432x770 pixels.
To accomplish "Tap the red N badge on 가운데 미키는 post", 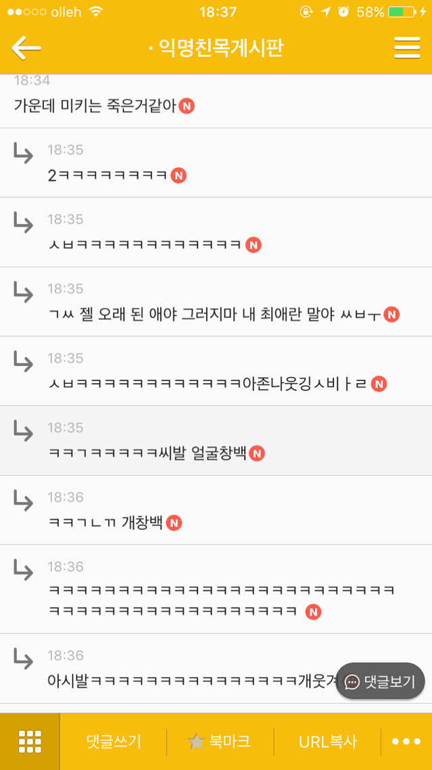I will point(187,106).
